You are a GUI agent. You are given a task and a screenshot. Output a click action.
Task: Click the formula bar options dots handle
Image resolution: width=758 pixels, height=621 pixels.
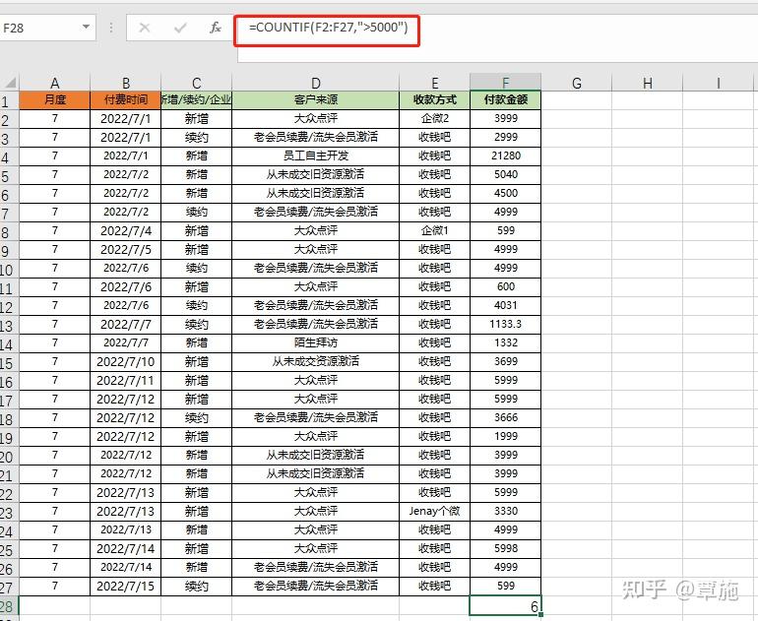point(111,28)
